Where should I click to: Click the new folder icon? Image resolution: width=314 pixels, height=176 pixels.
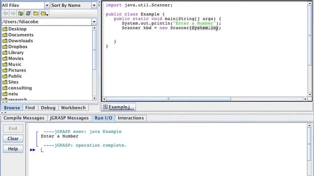pos(36,13)
